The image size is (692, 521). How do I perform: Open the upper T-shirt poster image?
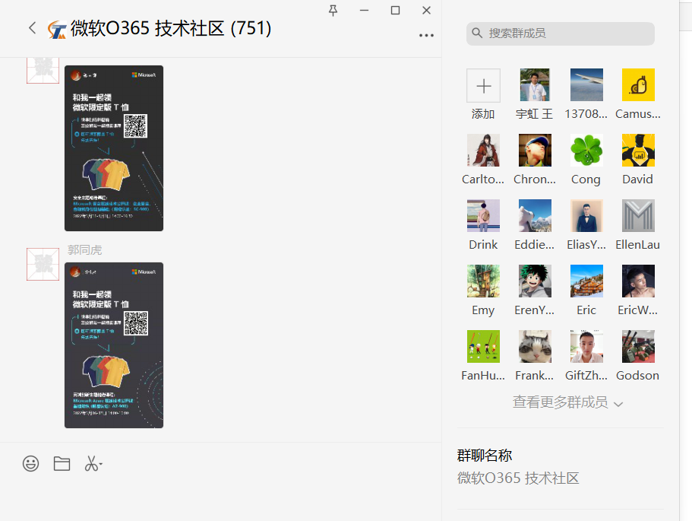pos(114,148)
